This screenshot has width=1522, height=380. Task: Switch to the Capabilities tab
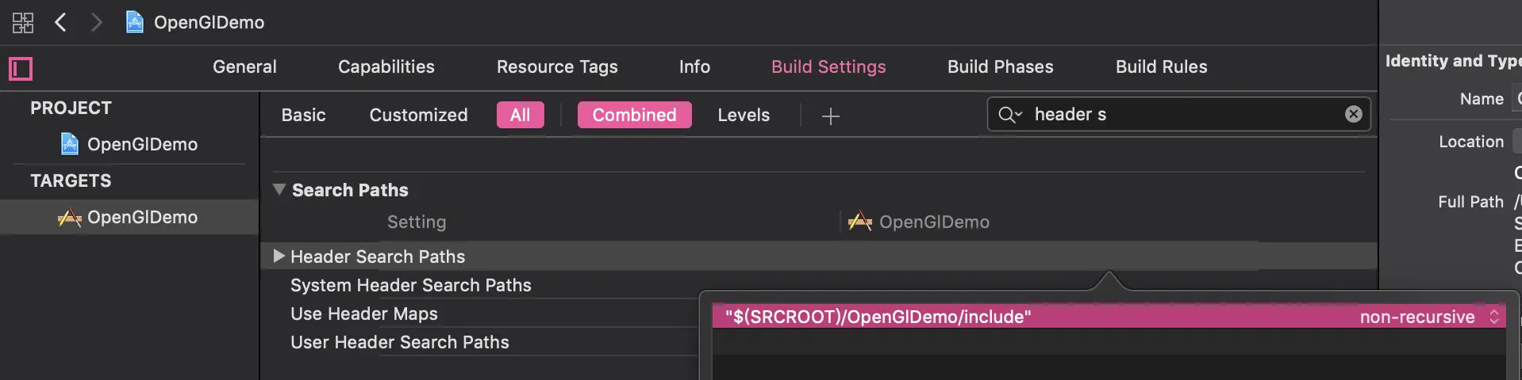(386, 66)
